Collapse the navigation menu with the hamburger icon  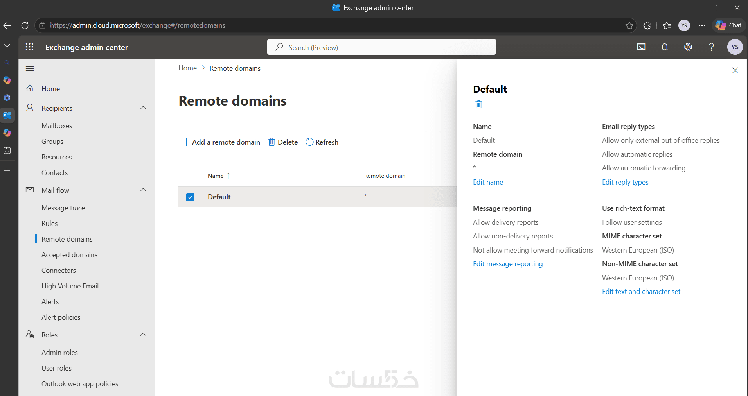coord(30,69)
